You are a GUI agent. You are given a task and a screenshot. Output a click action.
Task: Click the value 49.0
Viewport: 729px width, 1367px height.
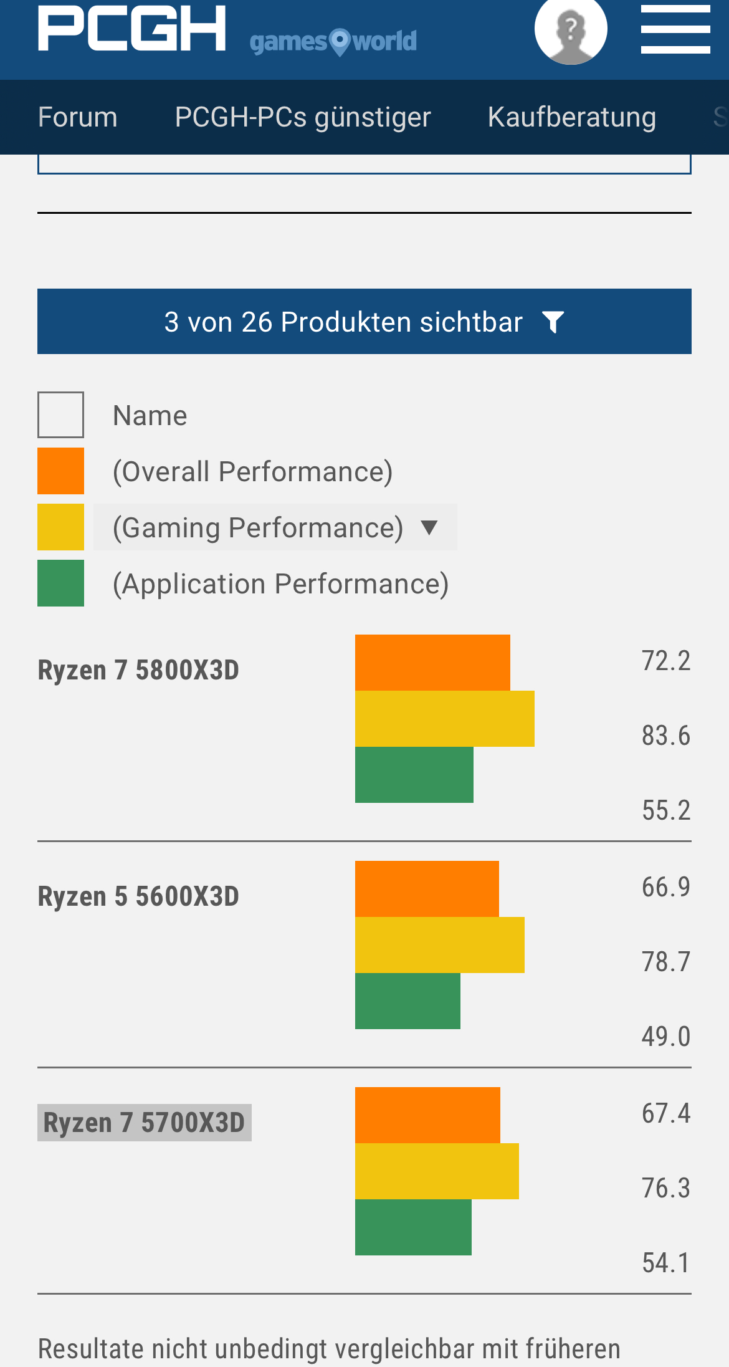pos(666,1037)
